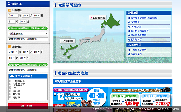Viewport: 181px width, 112px height.
Task: Open the 宮古機場營業所 link
Action: click(x=138, y=35)
